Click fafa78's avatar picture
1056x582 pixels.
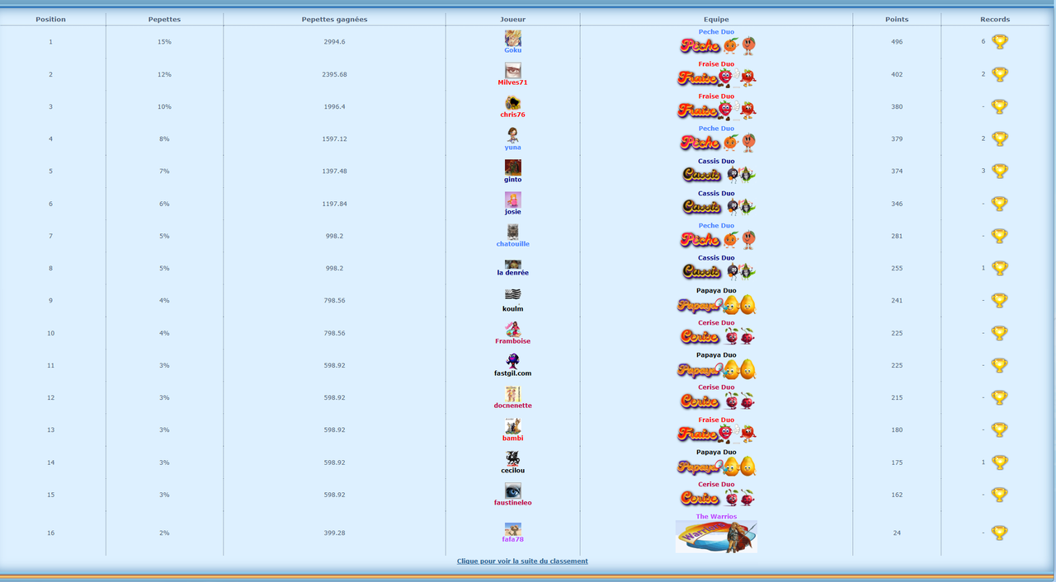click(x=512, y=529)
